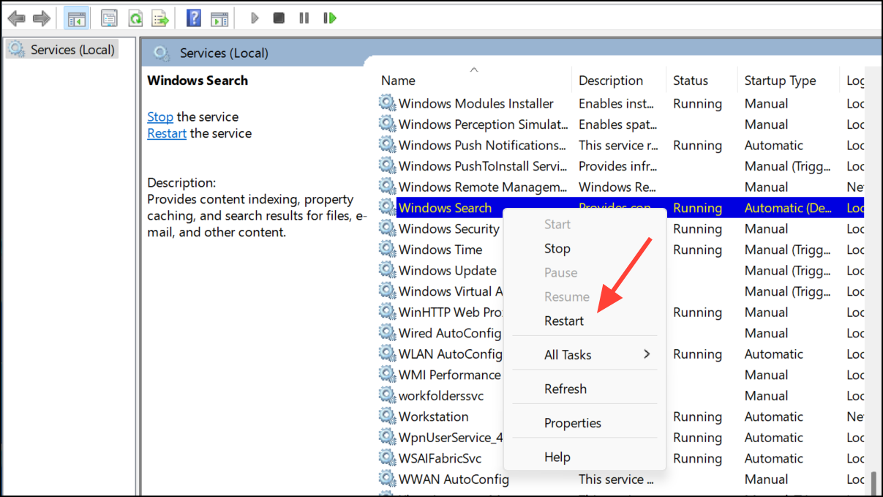The image size is (883, 497).
Task: Select the Windows Push Notifications service row
Action: [x=621, y=145]
